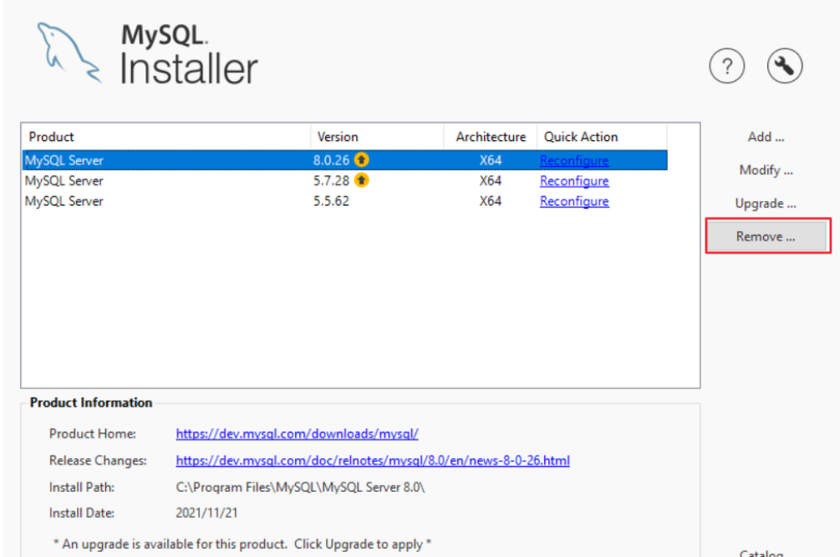Viewport: 840px width, 557px height.
Task: Sort by the Architecture column header
Action: pyautogui.click(x=491, y=137)
